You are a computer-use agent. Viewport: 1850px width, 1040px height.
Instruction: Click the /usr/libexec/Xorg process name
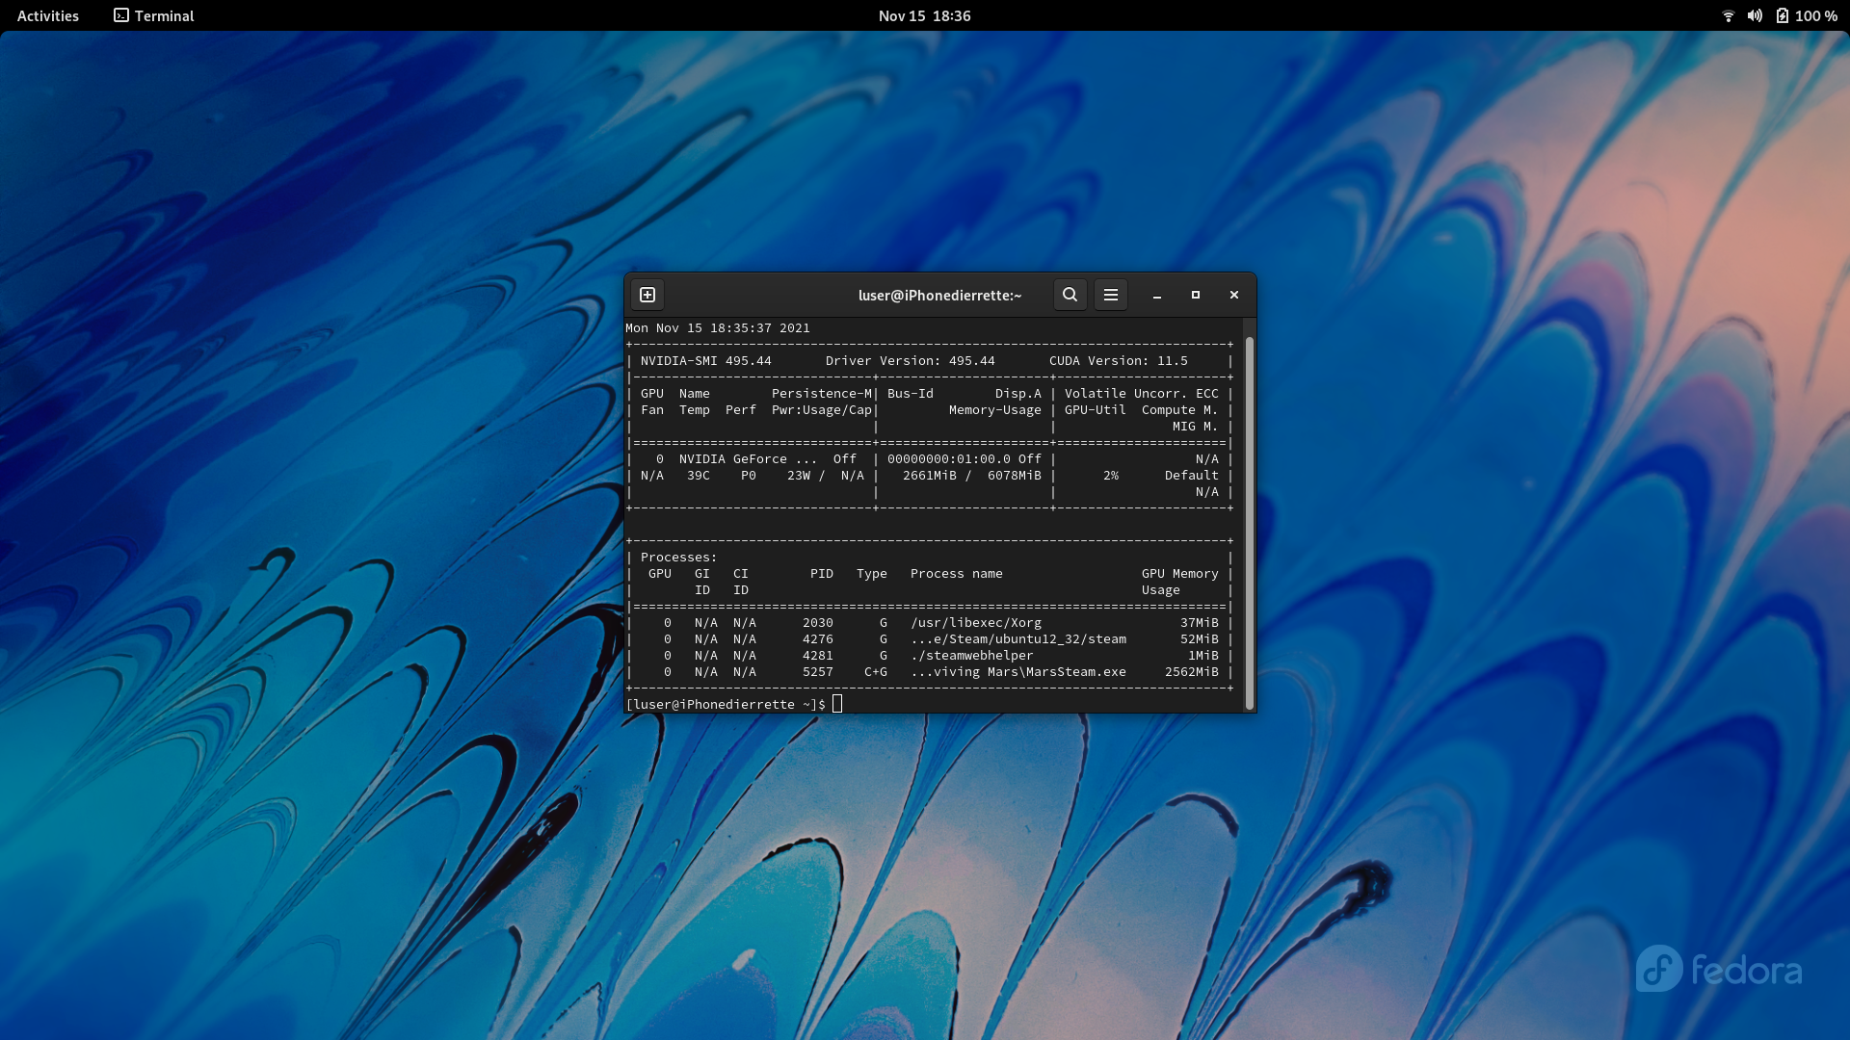click(x=976, y=623)
